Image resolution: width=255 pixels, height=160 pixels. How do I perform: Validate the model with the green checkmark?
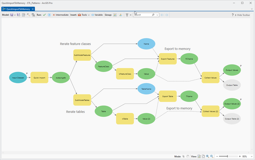pos(44,15)
